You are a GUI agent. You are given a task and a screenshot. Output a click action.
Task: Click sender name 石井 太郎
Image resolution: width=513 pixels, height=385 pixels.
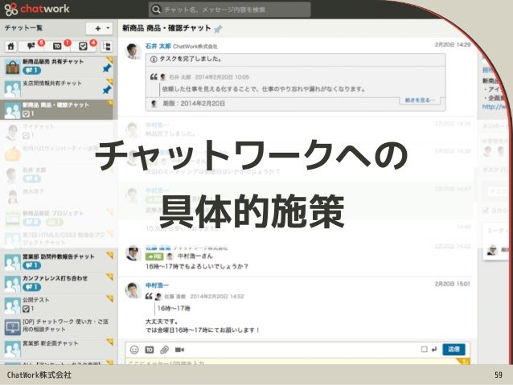point(158,47)
